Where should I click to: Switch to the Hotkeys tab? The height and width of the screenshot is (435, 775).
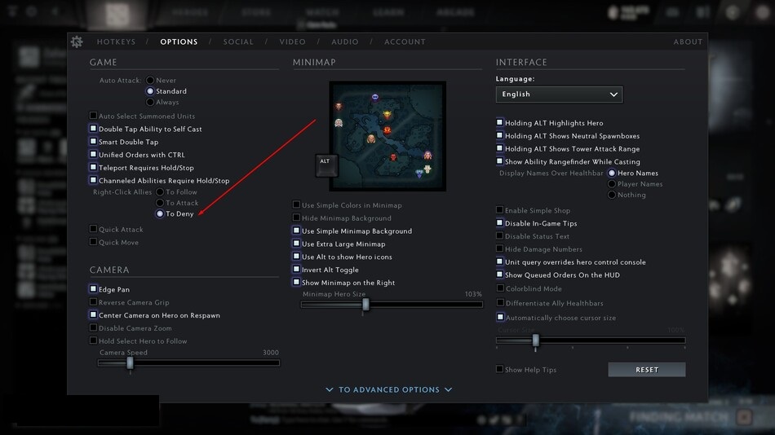116,42
